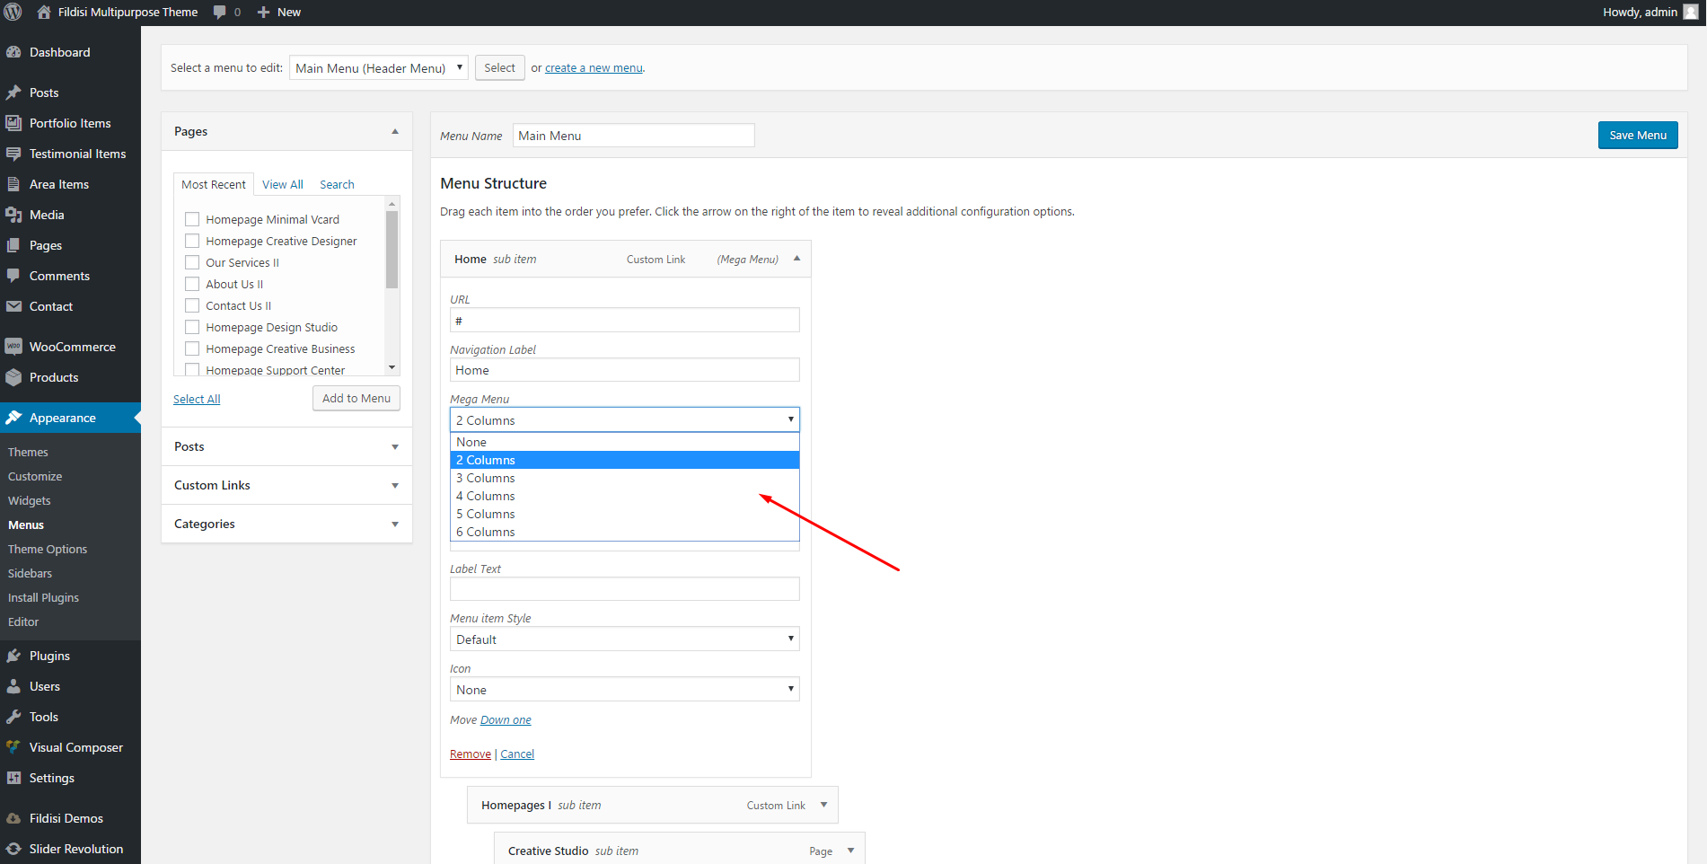Viewport: 1707px width, 864px height.
Task: Click the Tools wrench icon
Action: point(13,717)
